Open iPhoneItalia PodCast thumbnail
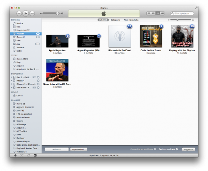The width and height of the screenshot is (208, 171). pos(120,36)
